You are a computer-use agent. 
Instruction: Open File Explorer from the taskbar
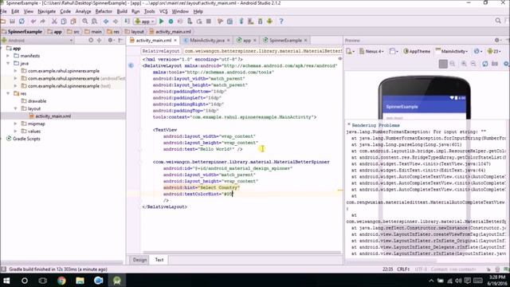(80, 281)
